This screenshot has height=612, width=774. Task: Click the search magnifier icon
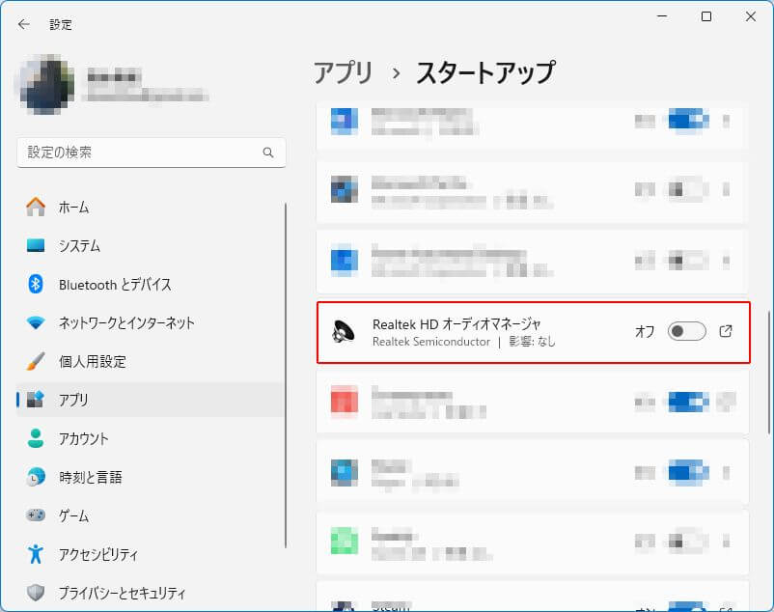(268, 153)
